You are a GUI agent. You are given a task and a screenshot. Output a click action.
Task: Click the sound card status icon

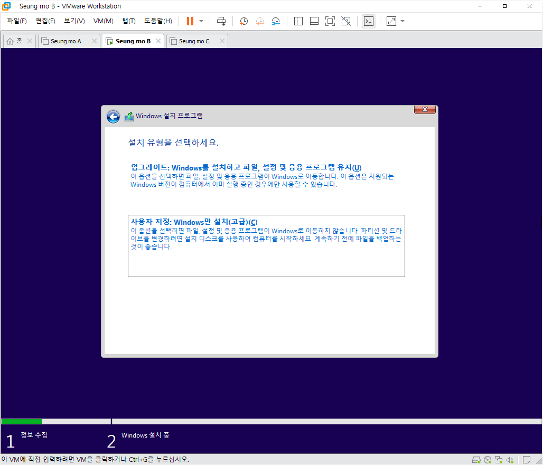pyautogui.click(x=510, y=460)
